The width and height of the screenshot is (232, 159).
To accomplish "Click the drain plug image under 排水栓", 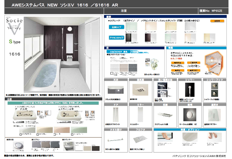I will pos(18,145).
